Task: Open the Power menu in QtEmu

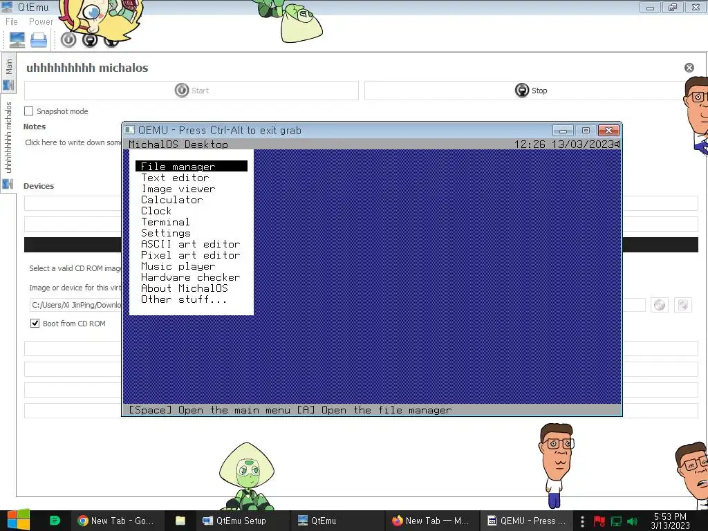Action: tap(41, 21)
